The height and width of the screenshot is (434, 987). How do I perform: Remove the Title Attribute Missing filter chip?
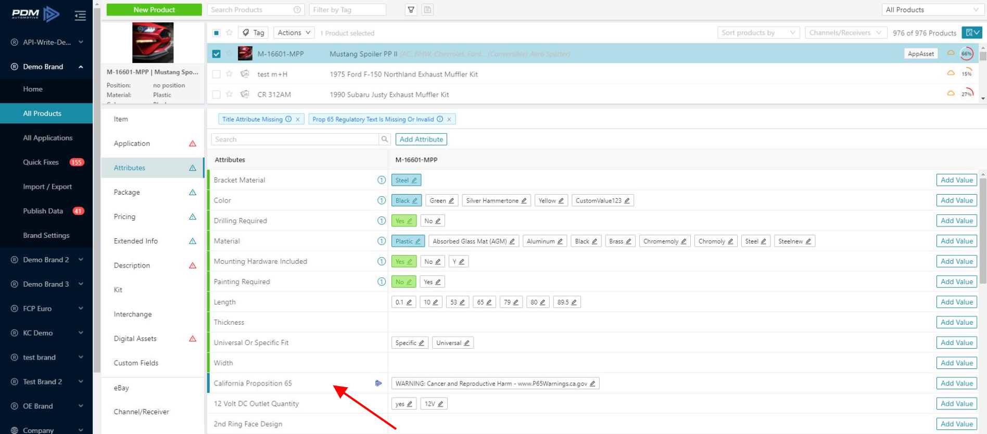(298, 119)
